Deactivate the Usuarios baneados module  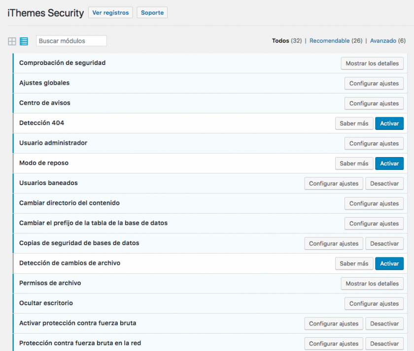pyautogui.click(x=384, y=184)
